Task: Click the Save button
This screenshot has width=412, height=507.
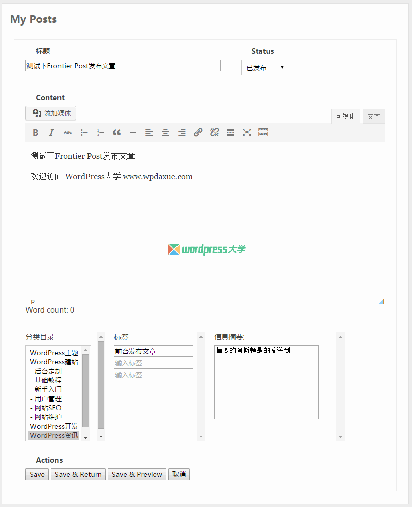Action: pos(37,474)
